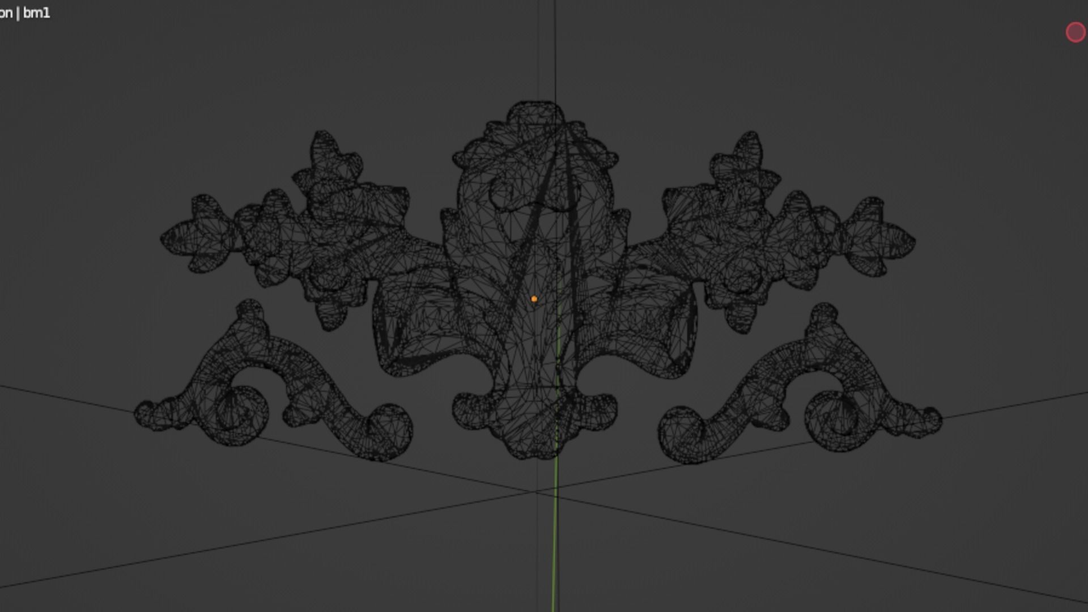Select the orange object origin dot
Viewport: 1088px width, 612px height.
pos(534,299)
